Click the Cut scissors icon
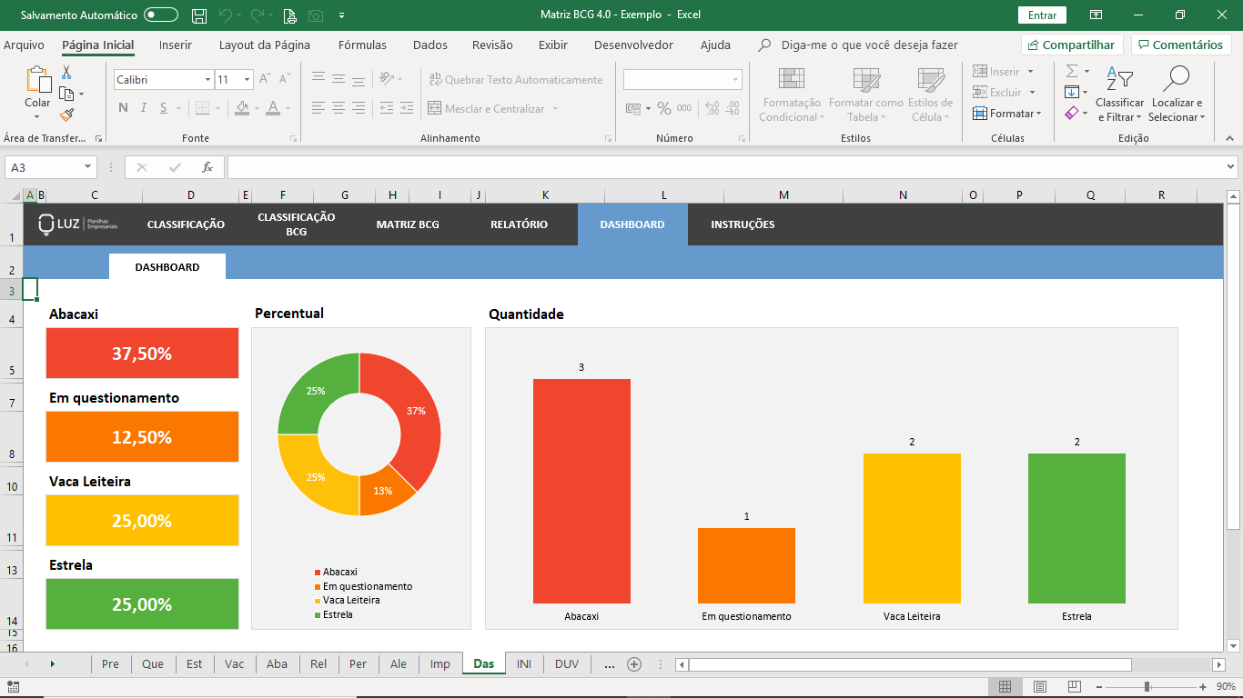 tap(66, 73)
